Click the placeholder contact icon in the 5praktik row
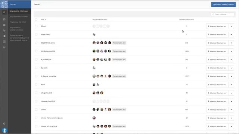The height and width of the screenshot is (134, 239). tap(94, 68)
